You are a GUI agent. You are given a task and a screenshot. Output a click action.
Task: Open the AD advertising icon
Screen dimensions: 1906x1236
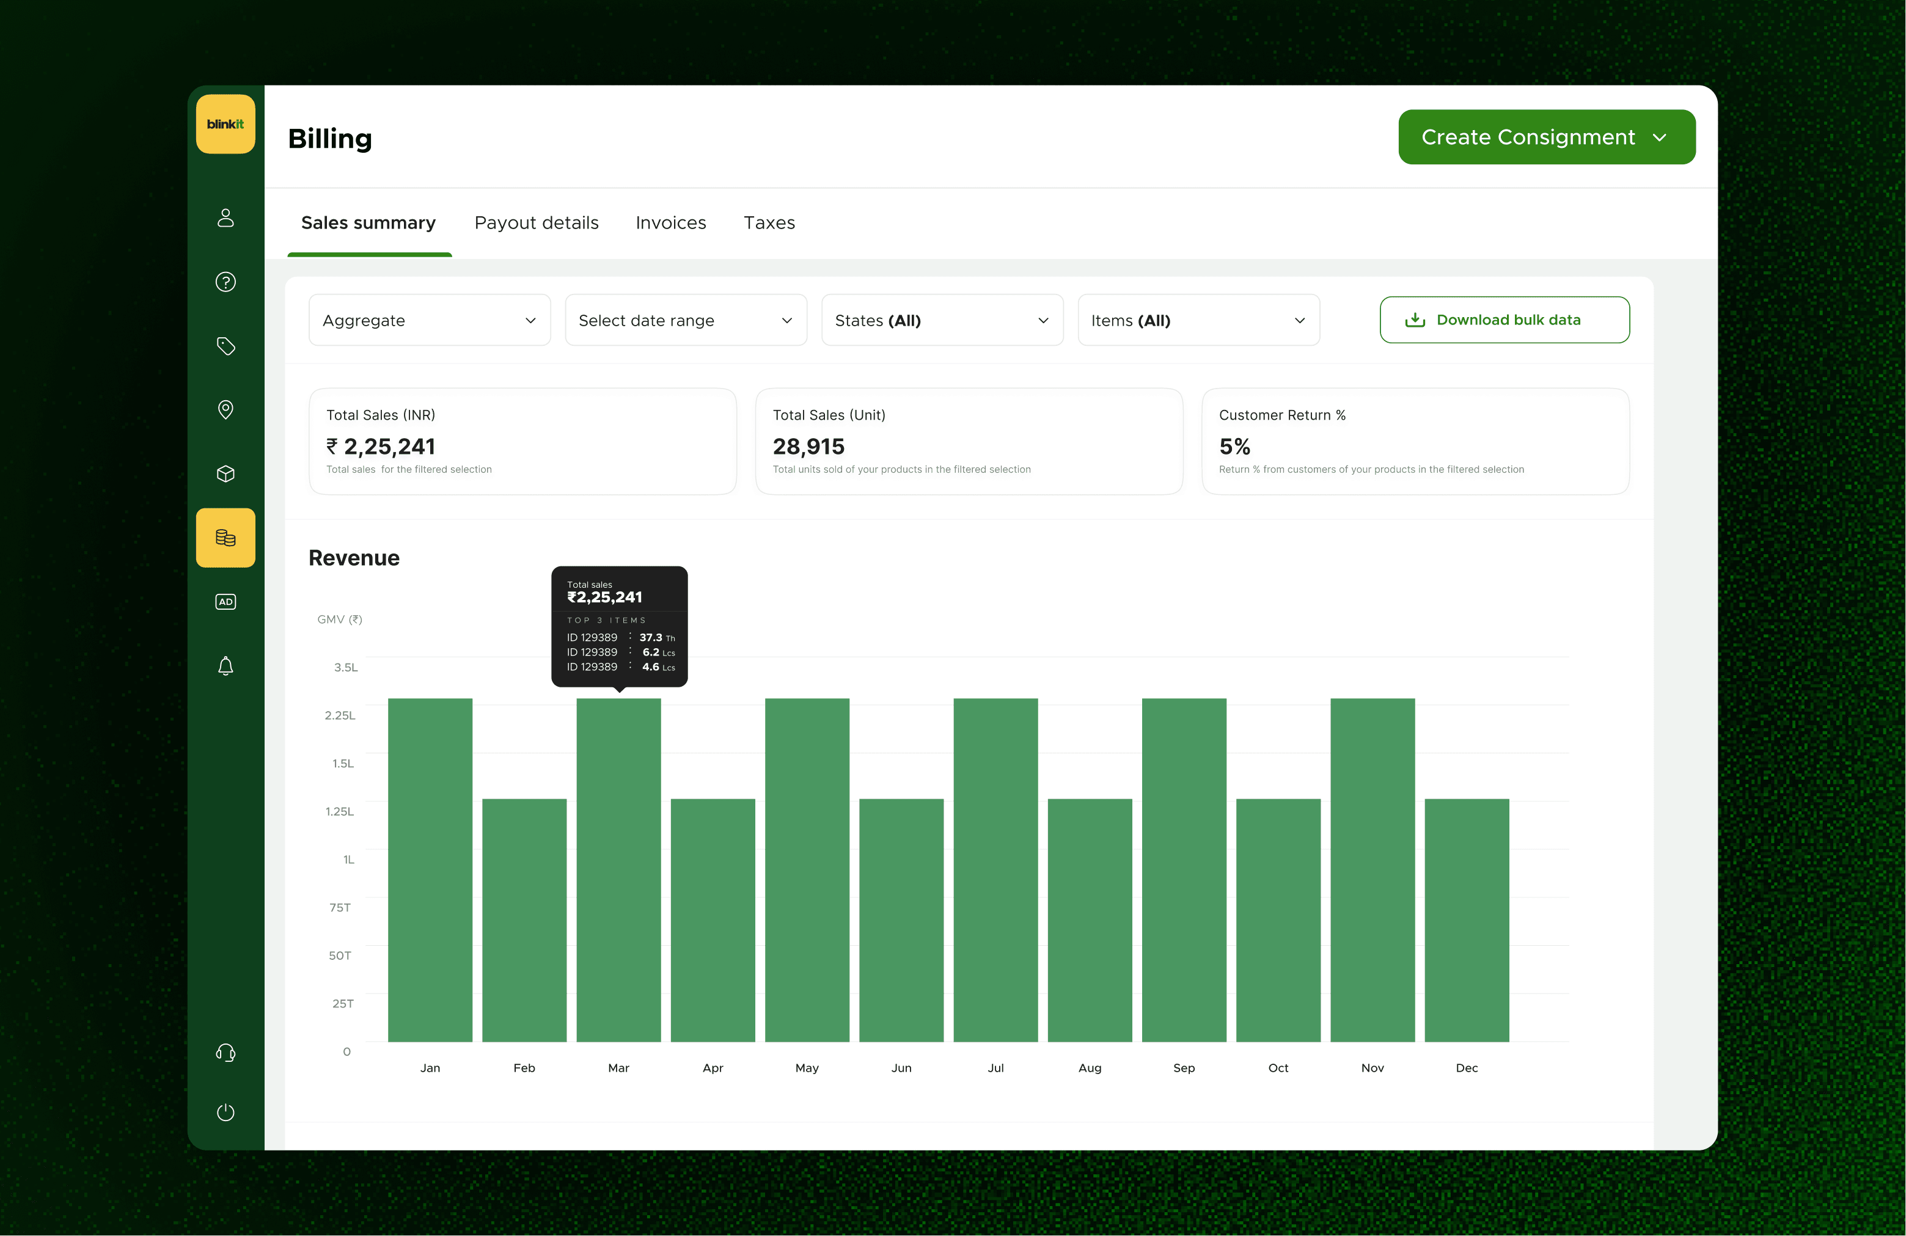[225, 602]
